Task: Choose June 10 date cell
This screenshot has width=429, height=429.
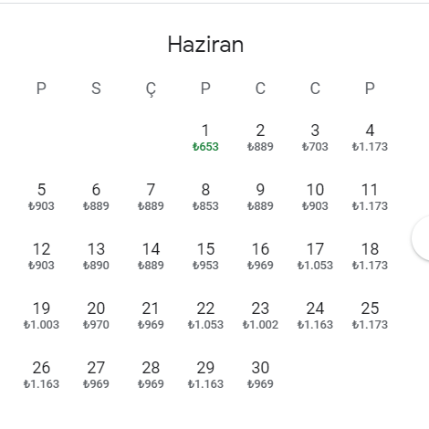Action: (315, 197)
